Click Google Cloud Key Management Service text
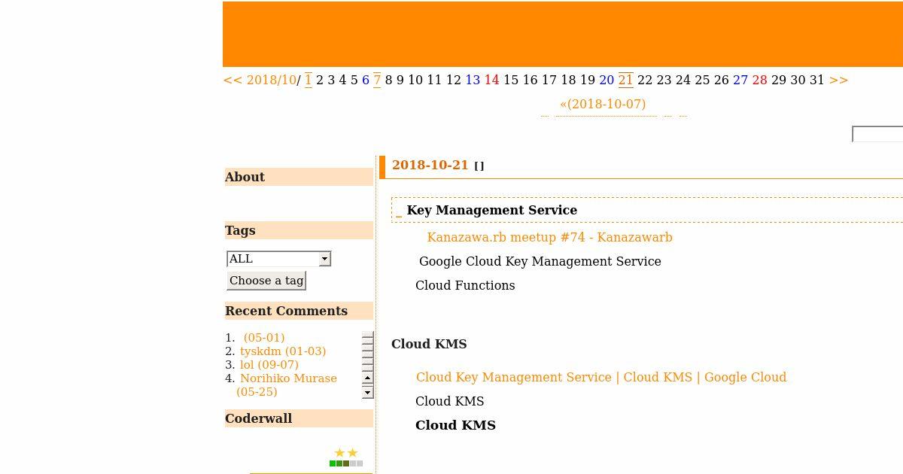The width and height of the screenshot is (903, 474). [540, 261]
